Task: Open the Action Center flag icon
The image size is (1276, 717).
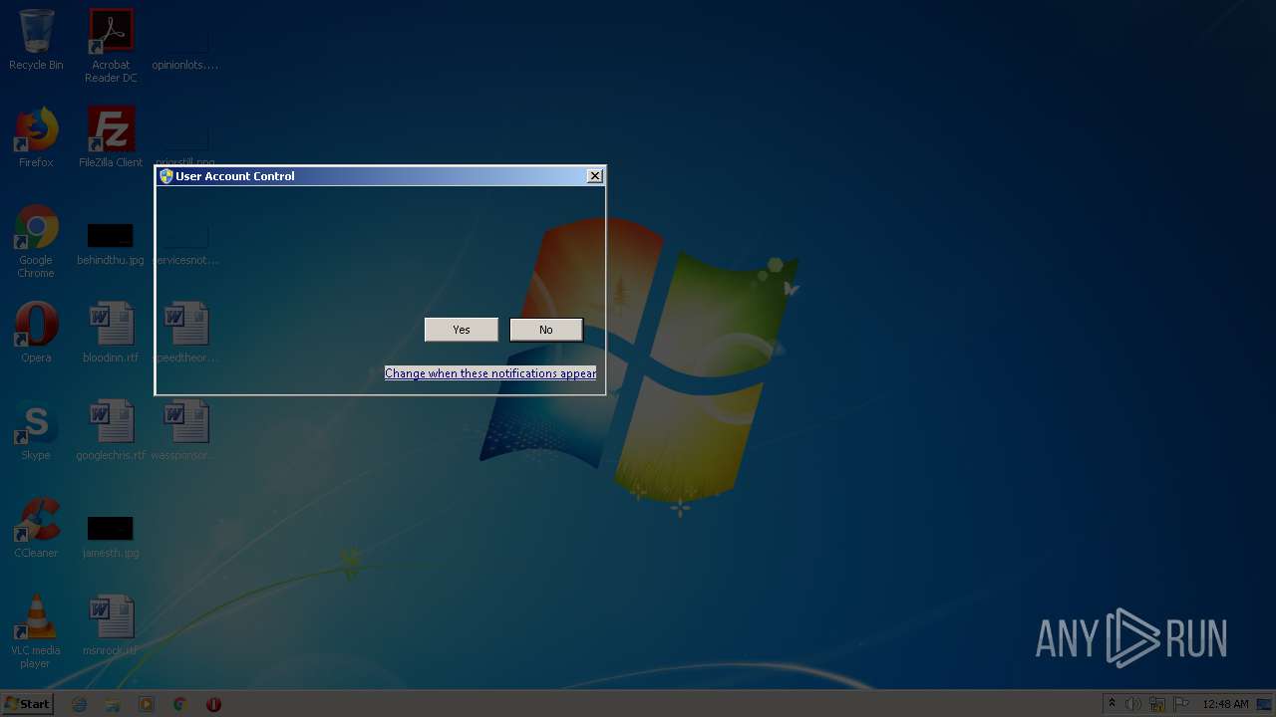Action: pos(1181,704)
